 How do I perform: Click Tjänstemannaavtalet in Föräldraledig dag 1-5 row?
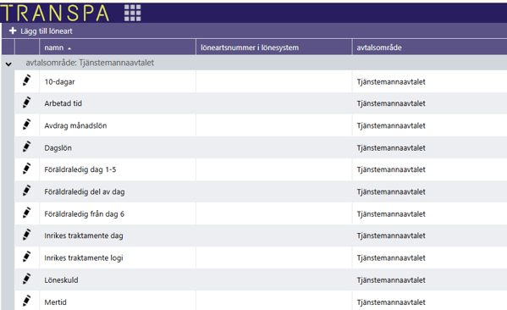[391, 169]
